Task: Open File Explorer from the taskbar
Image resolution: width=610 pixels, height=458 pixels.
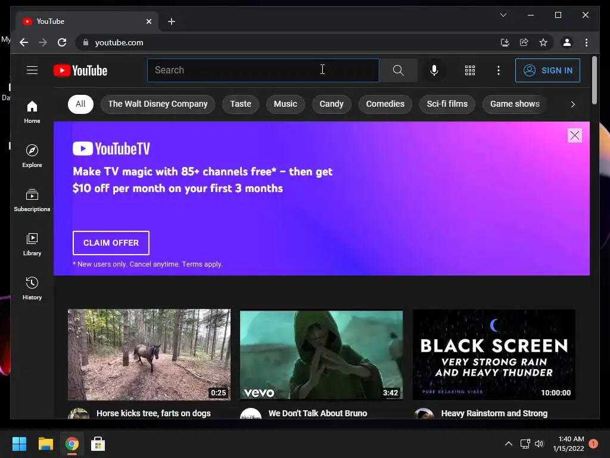Action: (45, 444)
